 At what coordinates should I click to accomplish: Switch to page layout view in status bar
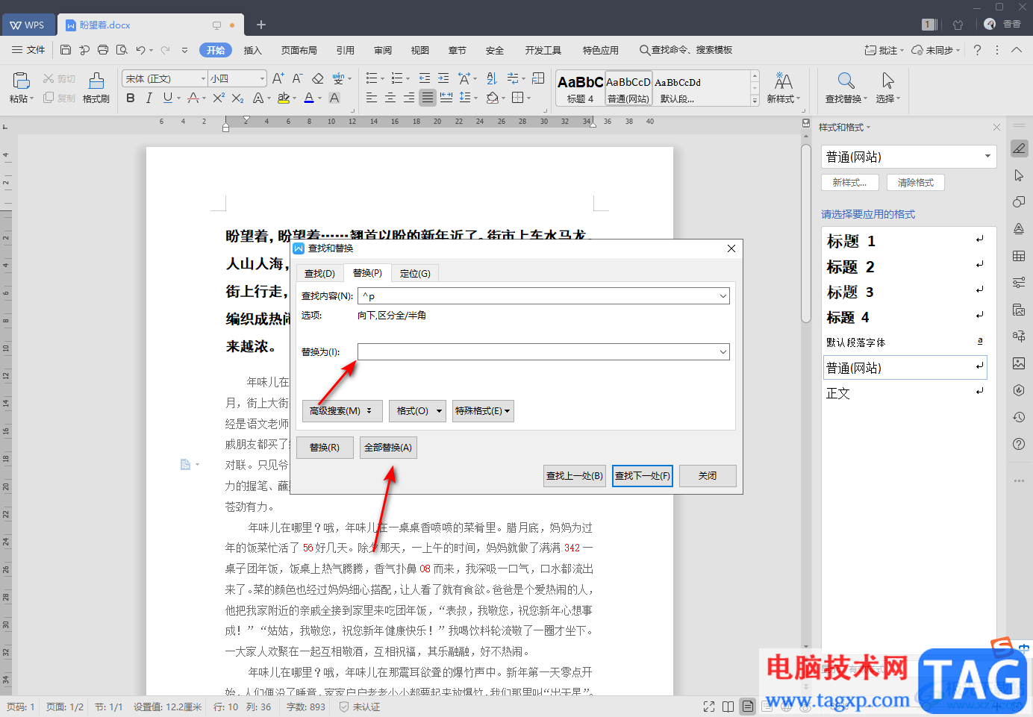[x=747, y=707]
